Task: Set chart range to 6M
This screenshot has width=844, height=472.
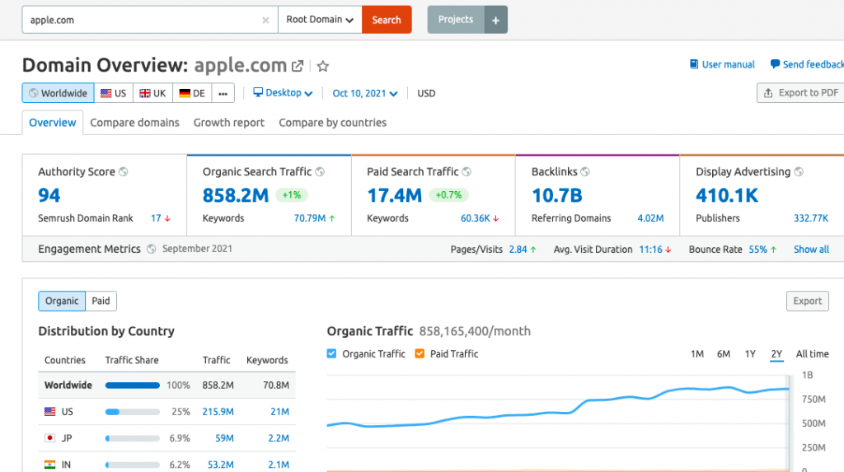Action: click(724, 354)
